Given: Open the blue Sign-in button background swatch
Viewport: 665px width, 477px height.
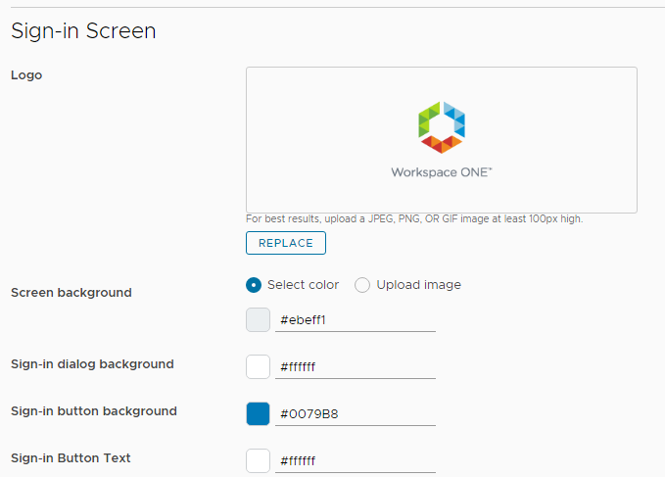Looking at the screenshot, I should pyautogui.click(x=258, y=413).
